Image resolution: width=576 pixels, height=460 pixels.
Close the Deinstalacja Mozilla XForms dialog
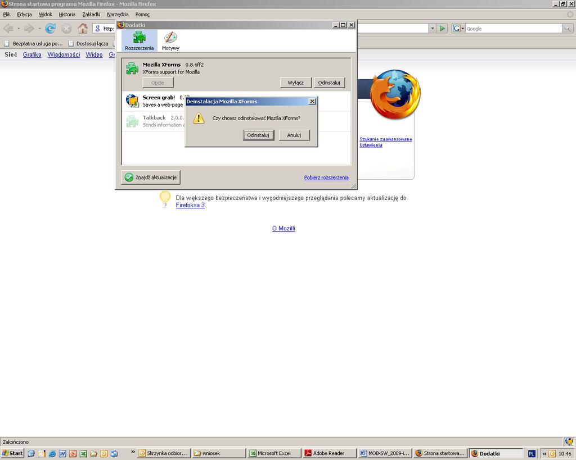pos(312,101)
